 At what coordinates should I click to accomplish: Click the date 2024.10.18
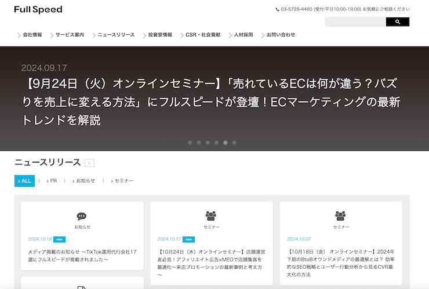tap(40, 239)
